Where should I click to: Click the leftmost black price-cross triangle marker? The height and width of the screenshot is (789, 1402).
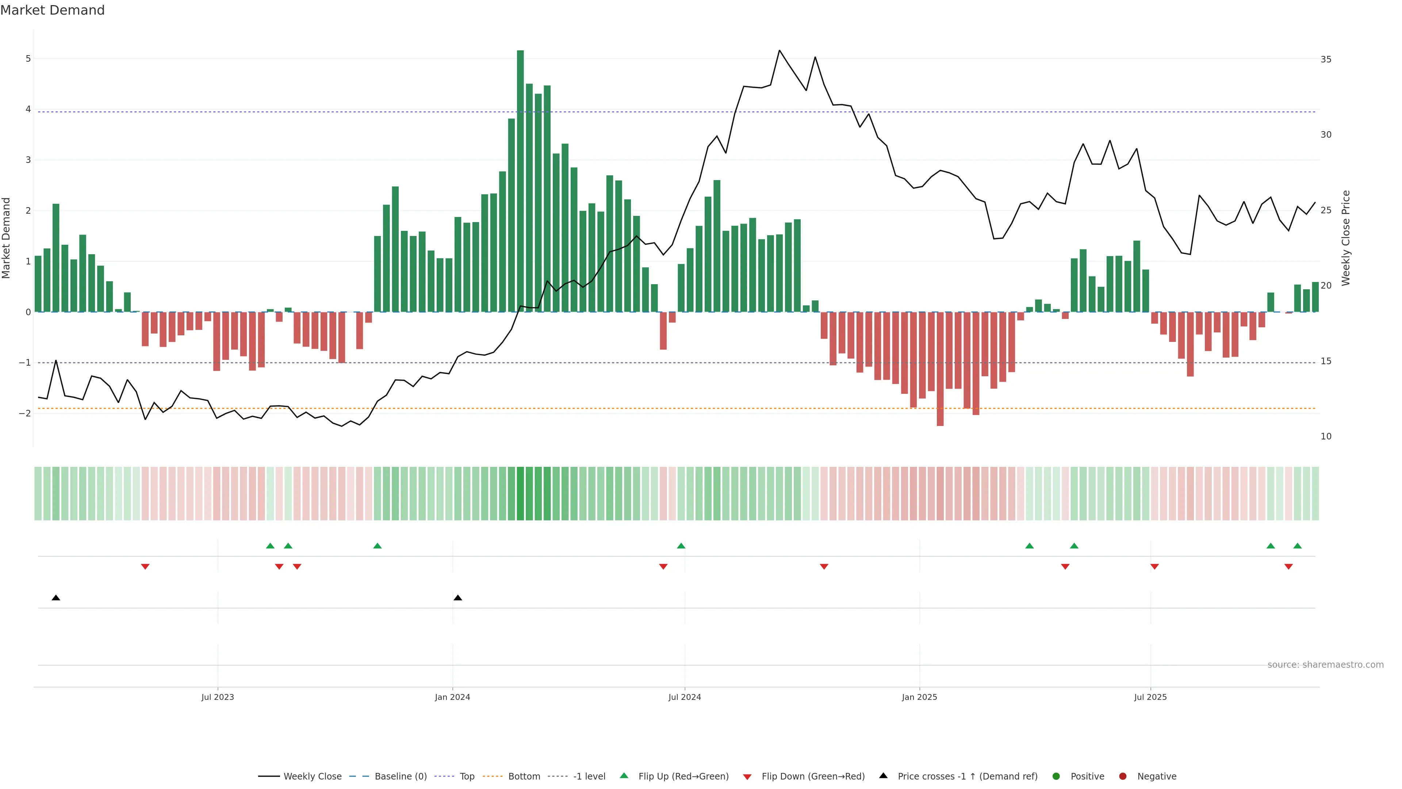point(55,598)
